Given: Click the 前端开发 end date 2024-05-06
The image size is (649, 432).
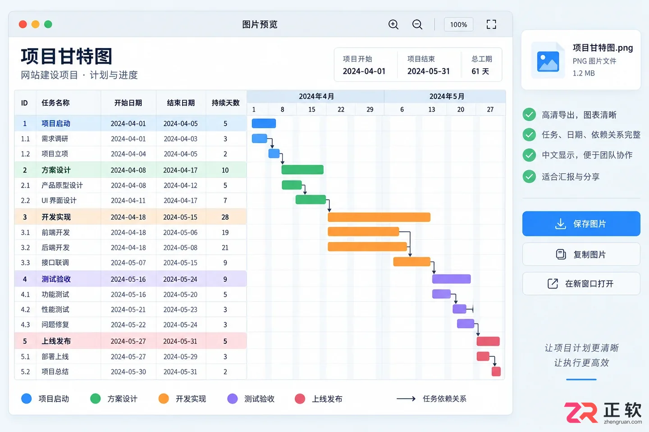Looking at the screenshot, I should tap(180, 232).
